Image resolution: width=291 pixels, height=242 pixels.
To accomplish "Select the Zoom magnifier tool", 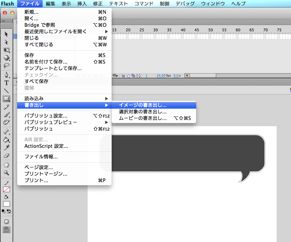I will 7,173.
